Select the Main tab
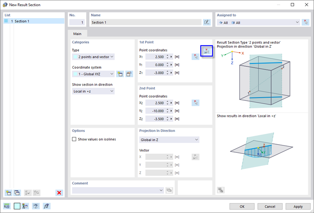The height and width of the screenshot is (213, 314). coord(77,34)
